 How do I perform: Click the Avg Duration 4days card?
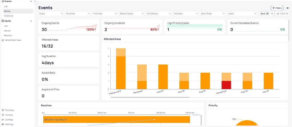click(x=69, y=60)
